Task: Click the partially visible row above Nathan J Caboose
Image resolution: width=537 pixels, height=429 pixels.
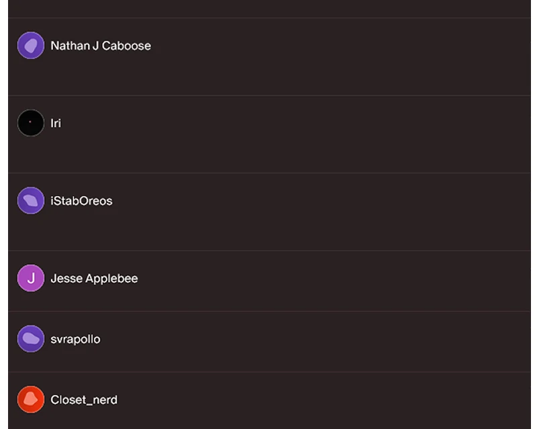Action: [x=270, y=9]
